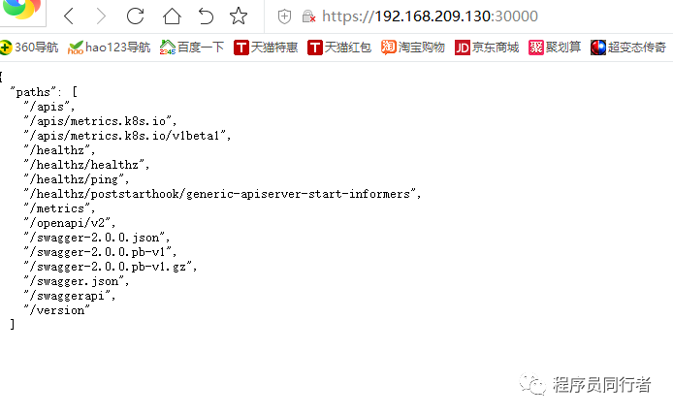Click the "/swagger-2.0.0.json" entry

(94, 238)
